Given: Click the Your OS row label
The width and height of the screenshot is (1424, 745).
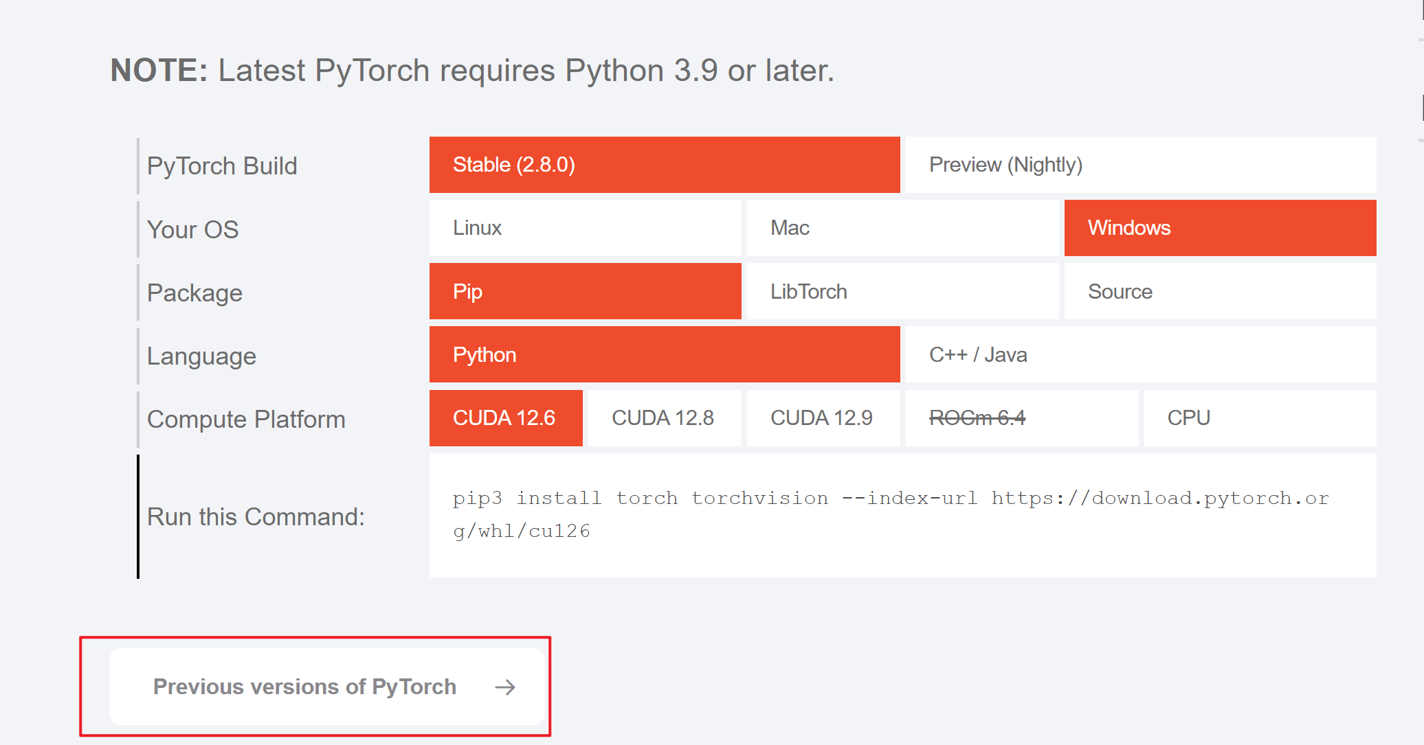Looking at the screenshot, I should click(192, 229).
